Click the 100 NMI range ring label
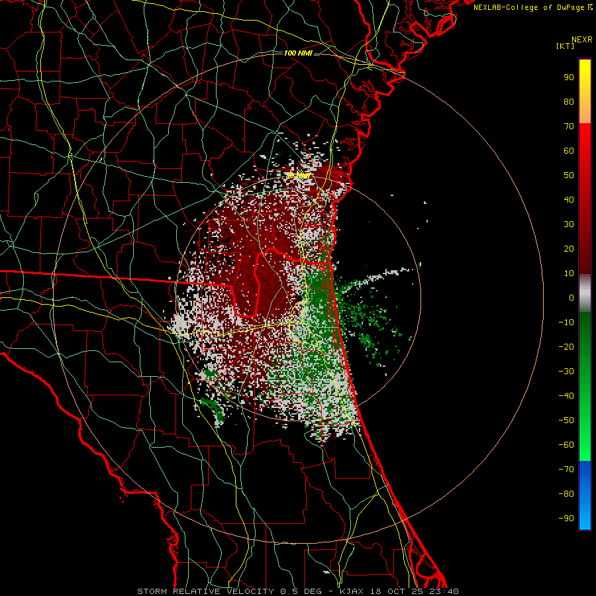596x596 pixels. click(298, 53)
